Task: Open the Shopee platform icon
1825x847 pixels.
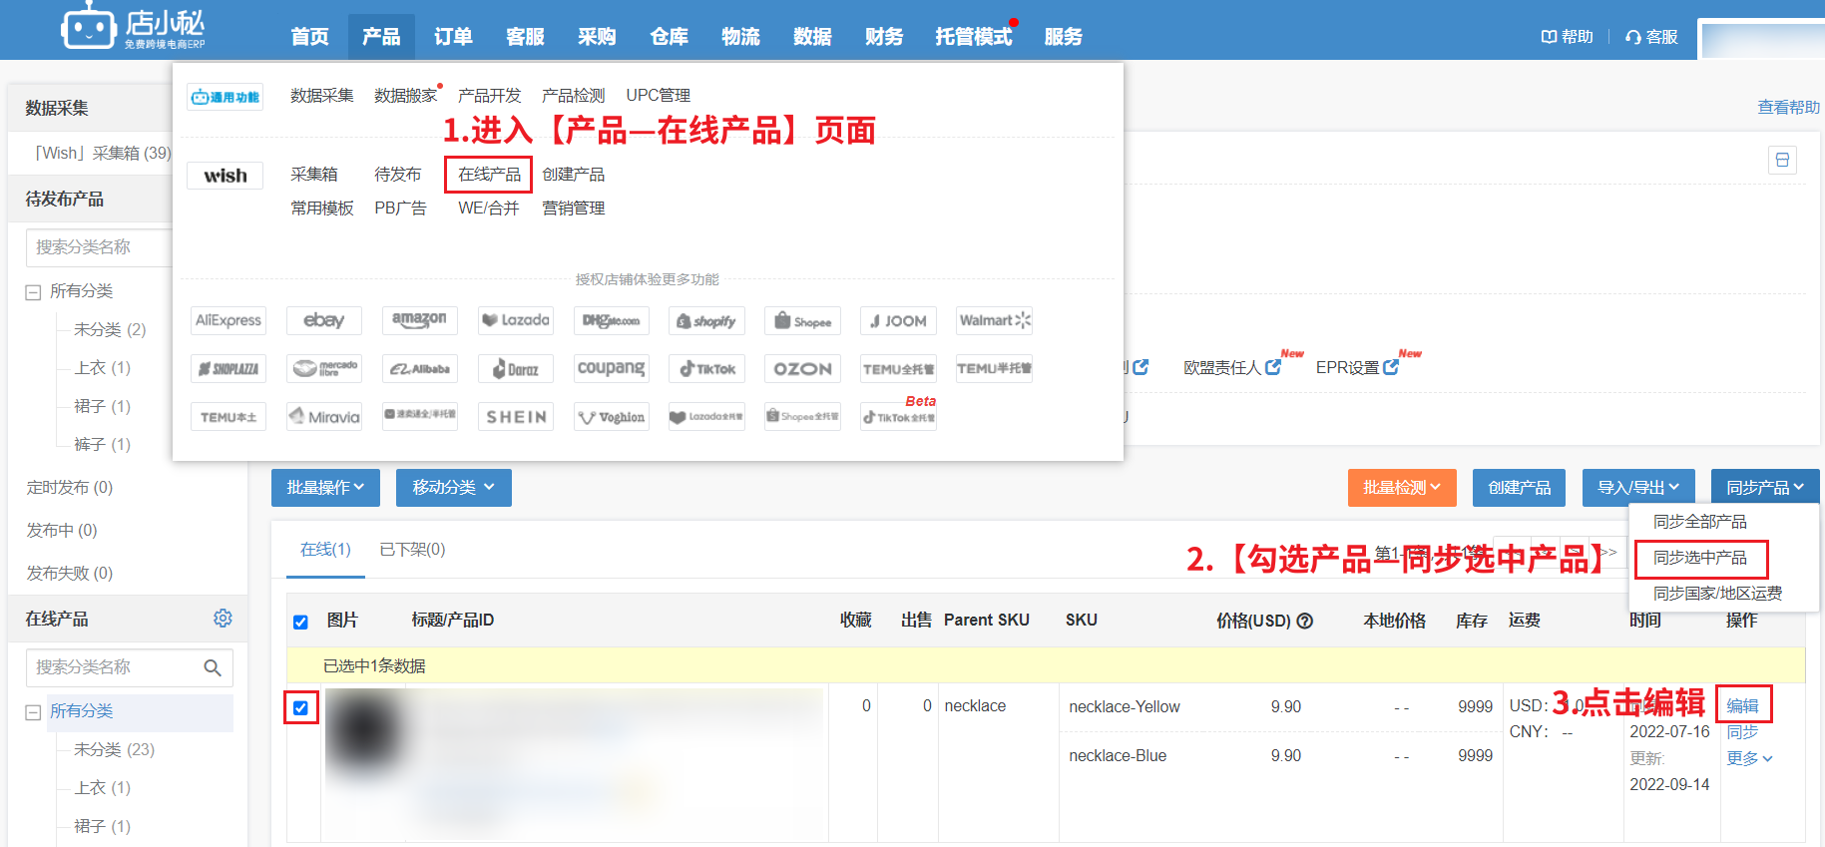Action: [802, 321]
